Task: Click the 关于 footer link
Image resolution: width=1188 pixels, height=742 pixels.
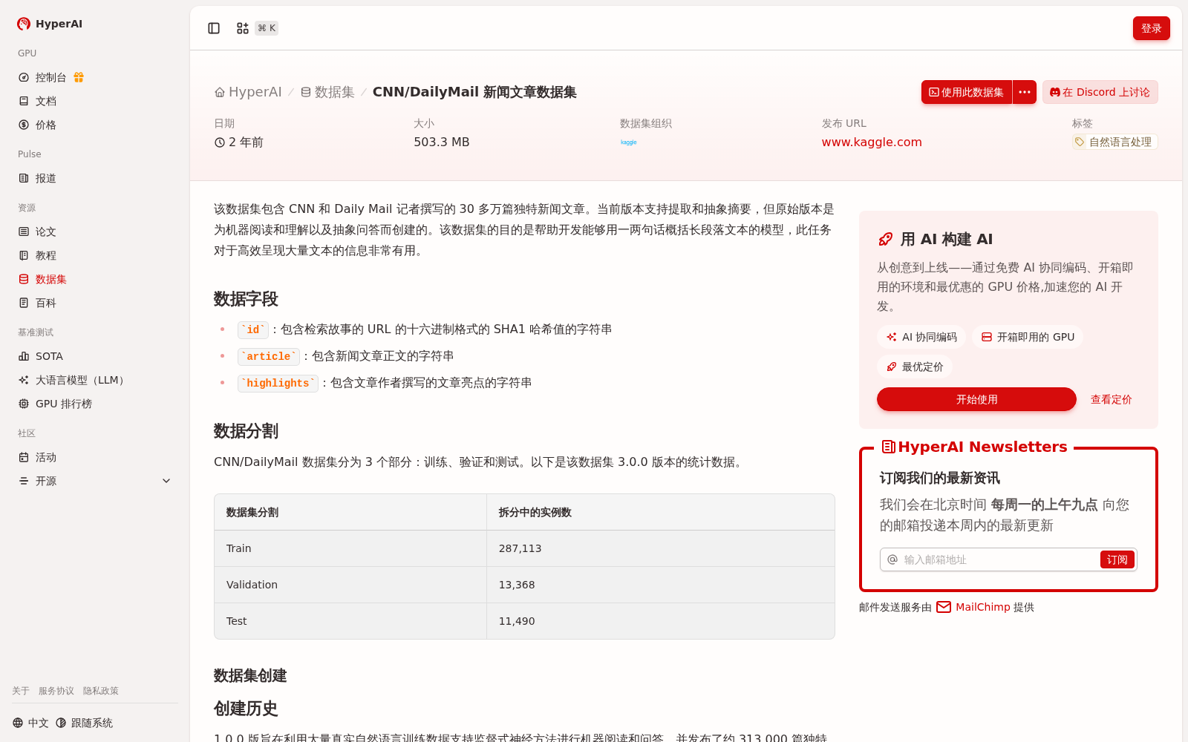Action: coord(21,691)
